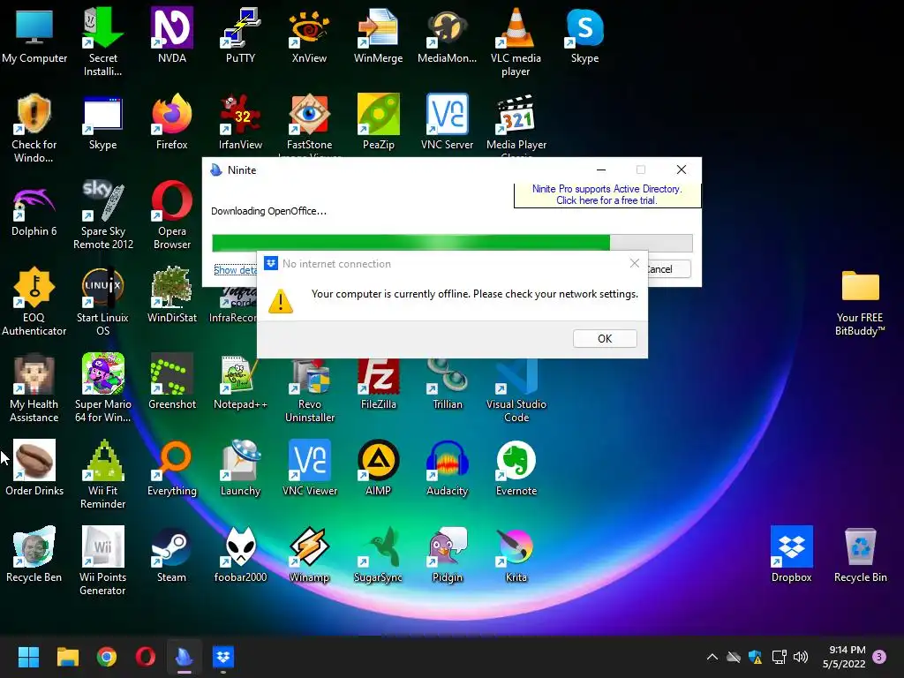
Task: Open Evernote desktop shortcut
Action: 516,469
